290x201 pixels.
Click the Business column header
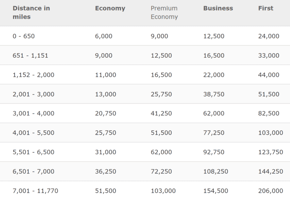(218, 8)
